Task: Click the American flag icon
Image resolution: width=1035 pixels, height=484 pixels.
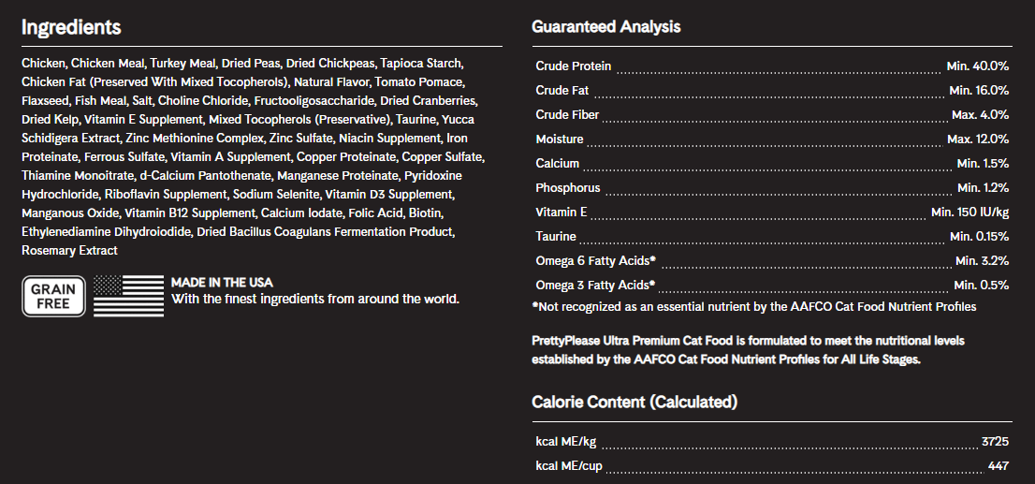Action: [128, 296]
